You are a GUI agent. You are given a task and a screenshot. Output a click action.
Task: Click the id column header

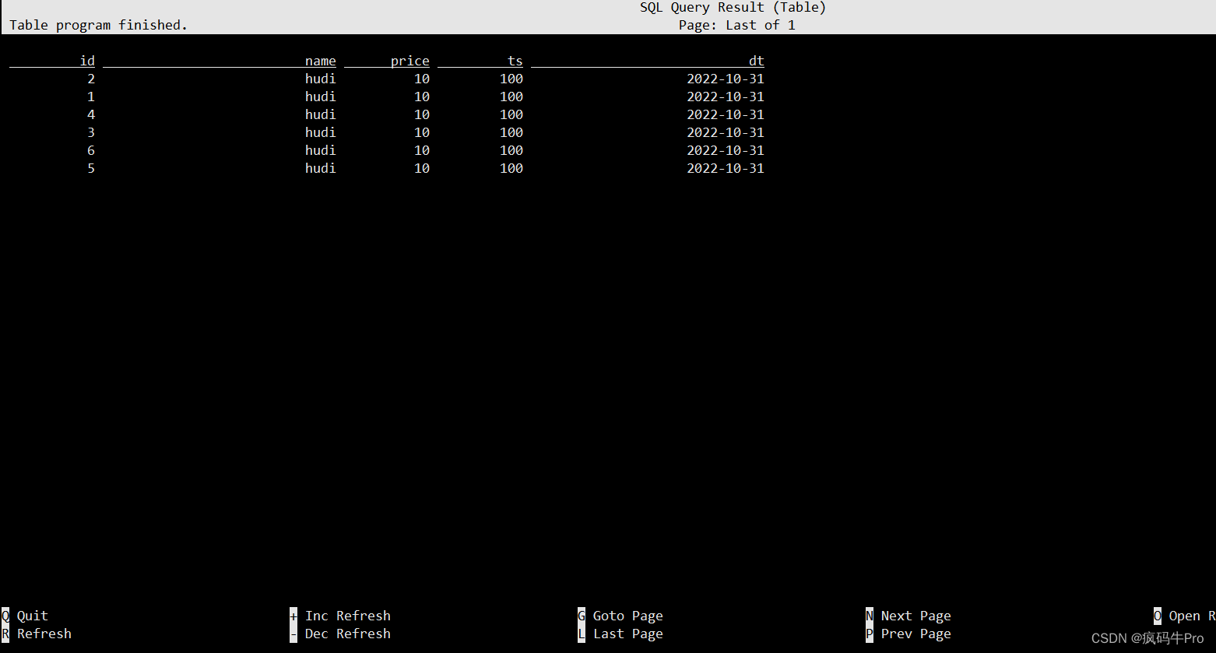click(x=86, y=60)
